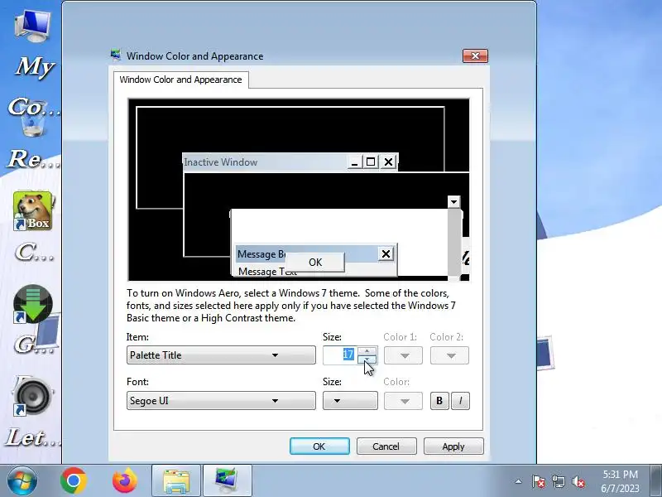Open the Color 1 picker dropdown
This screenshot has width=662, height=497.
tap(403, 355)
